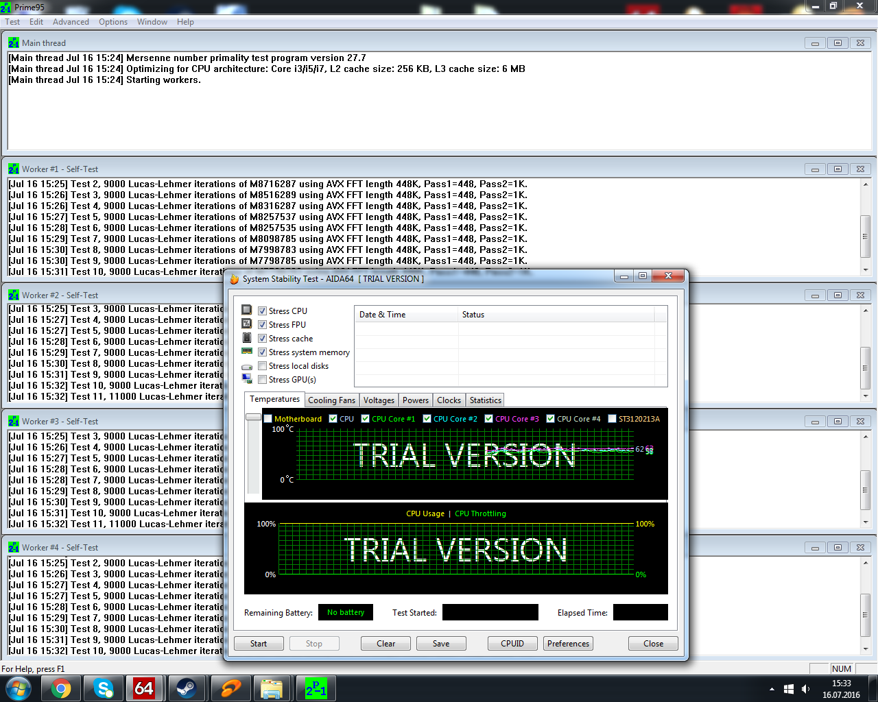Click Worker #1 scrollbar down arrow
The width and height of the screenshot is (878, 702).
[865, 270]
